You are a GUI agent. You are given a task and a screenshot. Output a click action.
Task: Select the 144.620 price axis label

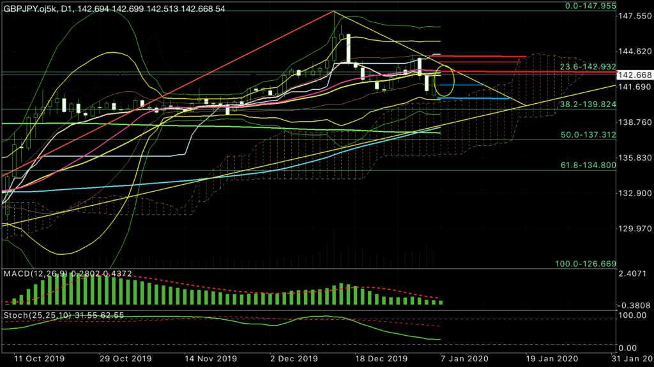pyautogui.click(x=635, y=51)
